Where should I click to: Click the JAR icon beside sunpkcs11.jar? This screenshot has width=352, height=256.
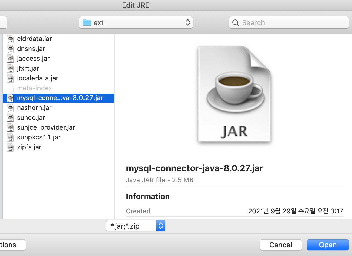coord(10,137)
